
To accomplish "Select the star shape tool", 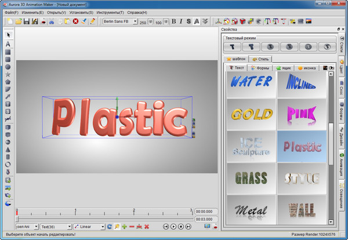I will pyautogui.click(x=8, y=74).
